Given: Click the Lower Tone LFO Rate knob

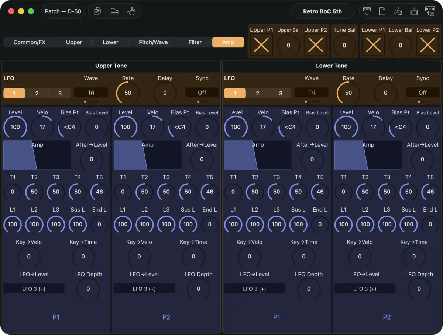Looking at the screenshot, I should (x=348, y=93).
